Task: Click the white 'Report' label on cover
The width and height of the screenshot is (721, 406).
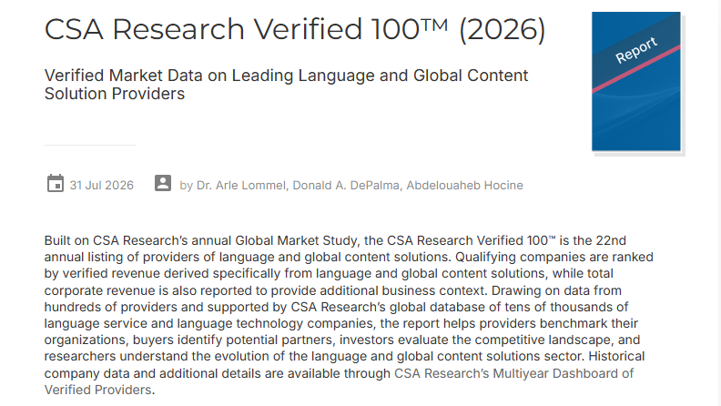Action: pos(636,50)
